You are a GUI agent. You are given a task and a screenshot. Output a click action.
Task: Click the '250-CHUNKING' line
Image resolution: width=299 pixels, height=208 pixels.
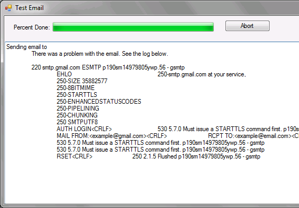pos(77,115)
